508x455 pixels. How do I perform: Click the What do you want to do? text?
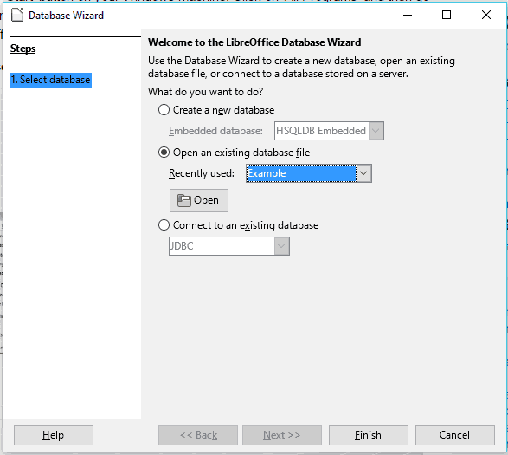205,92
